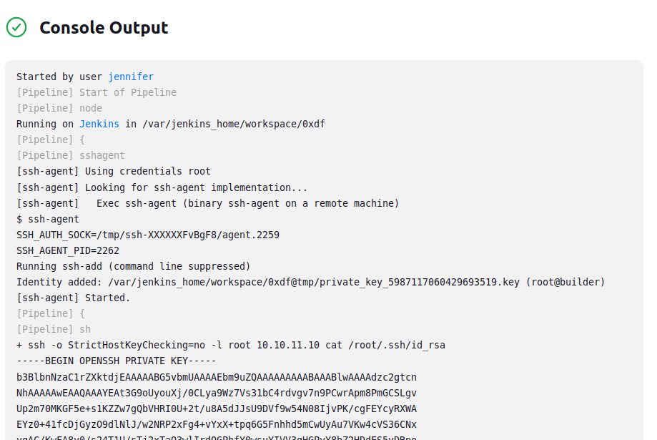The image size is (657, 440).
Task: Click the Looking for ssh-agent implementation line
Action: [162, 187]
